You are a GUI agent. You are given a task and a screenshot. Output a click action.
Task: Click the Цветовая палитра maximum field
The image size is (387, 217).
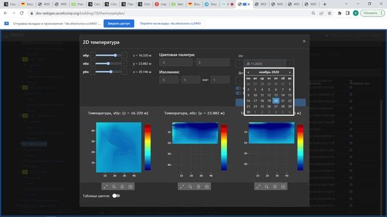click(x=213, y=63)
